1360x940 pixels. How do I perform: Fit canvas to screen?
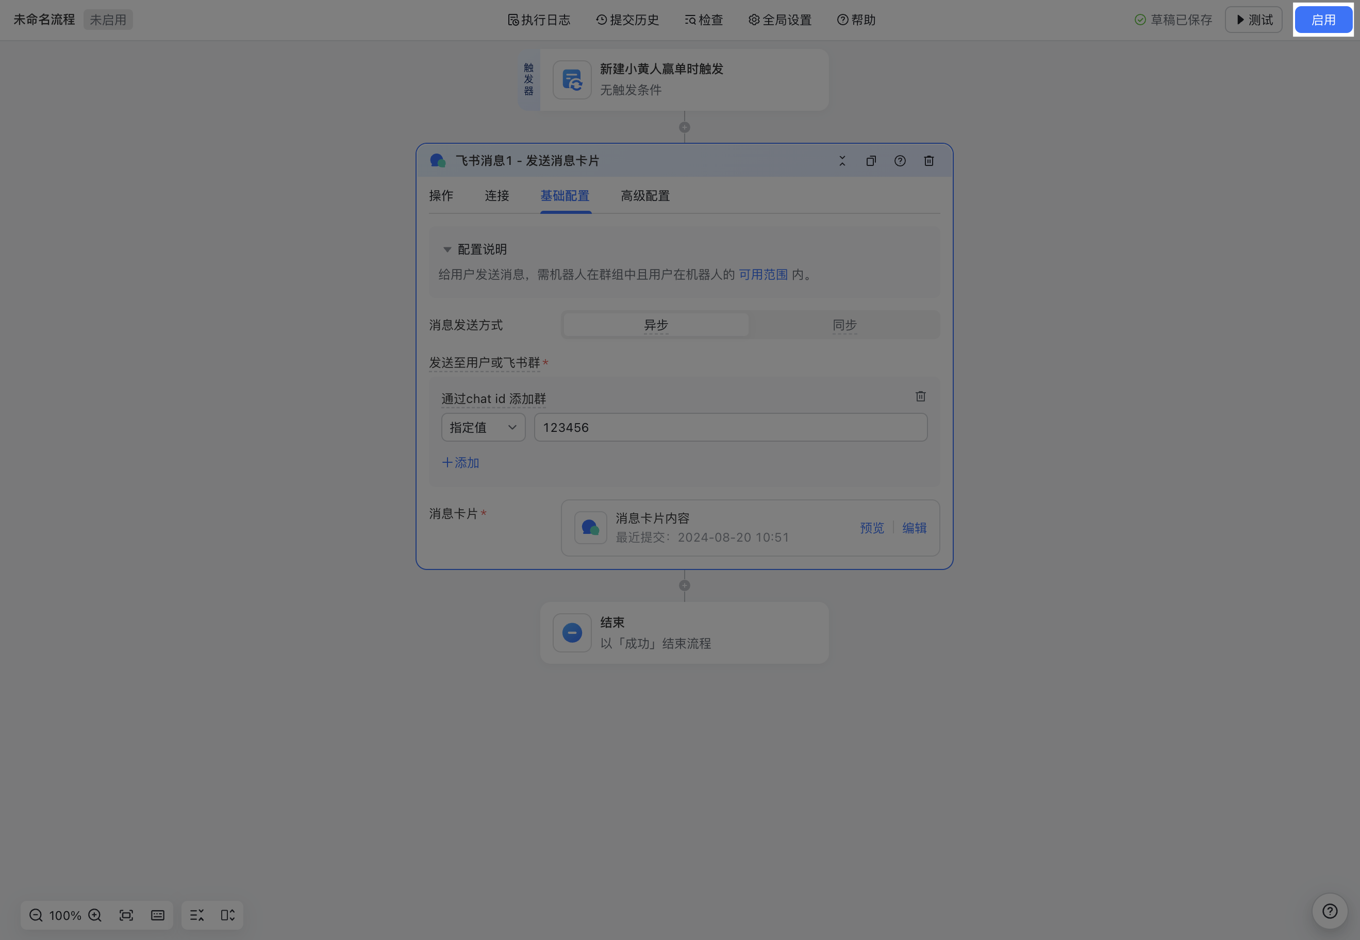coord(126,915)
